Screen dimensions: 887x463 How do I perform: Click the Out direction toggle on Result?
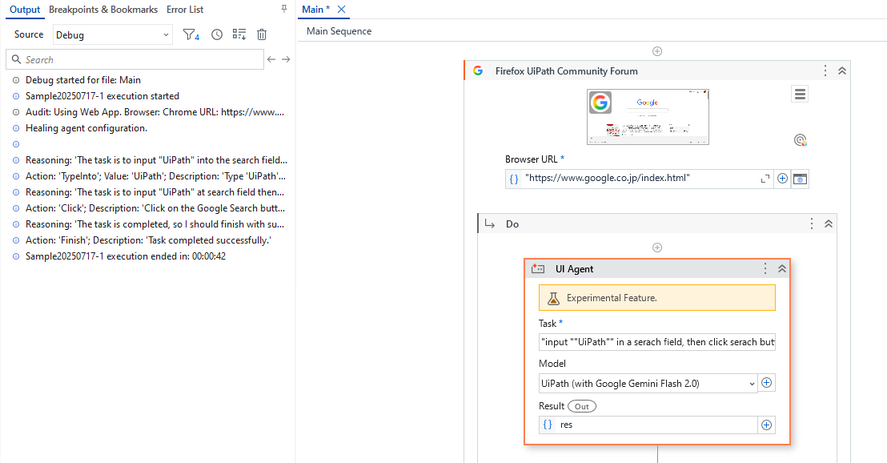coord(581,406)
